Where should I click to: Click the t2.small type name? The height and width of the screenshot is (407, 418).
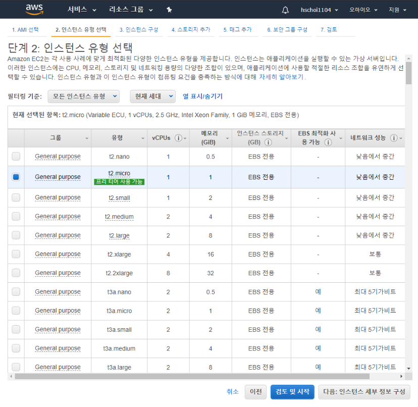click(x=119, y=198)
